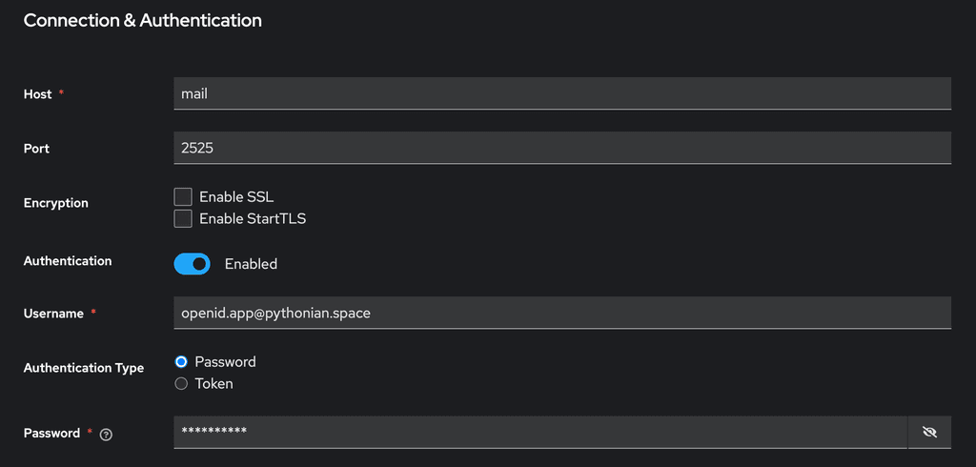The image size is (976, 467).
Task: Select the Password authentication type radio
Action: click(181, 362)
